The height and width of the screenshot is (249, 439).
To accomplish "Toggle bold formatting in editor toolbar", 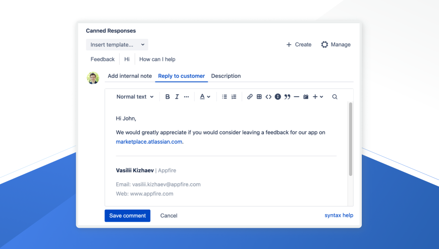I will pyautogui.click(x=168, y=97).
